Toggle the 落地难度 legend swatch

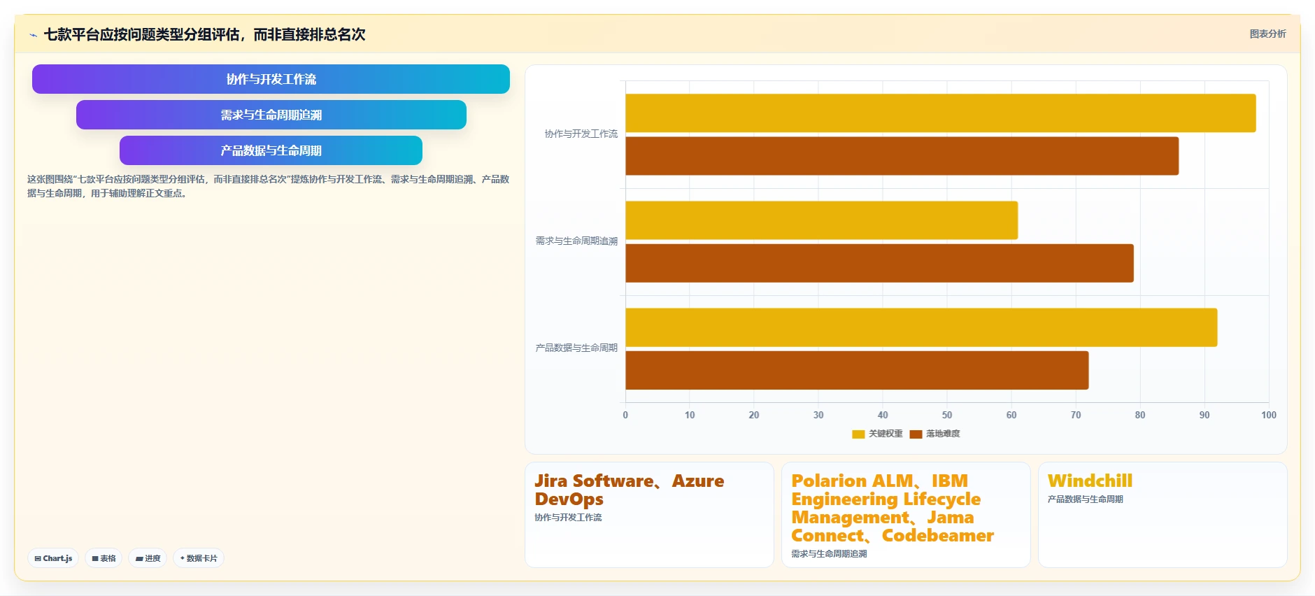pos(916,434)
